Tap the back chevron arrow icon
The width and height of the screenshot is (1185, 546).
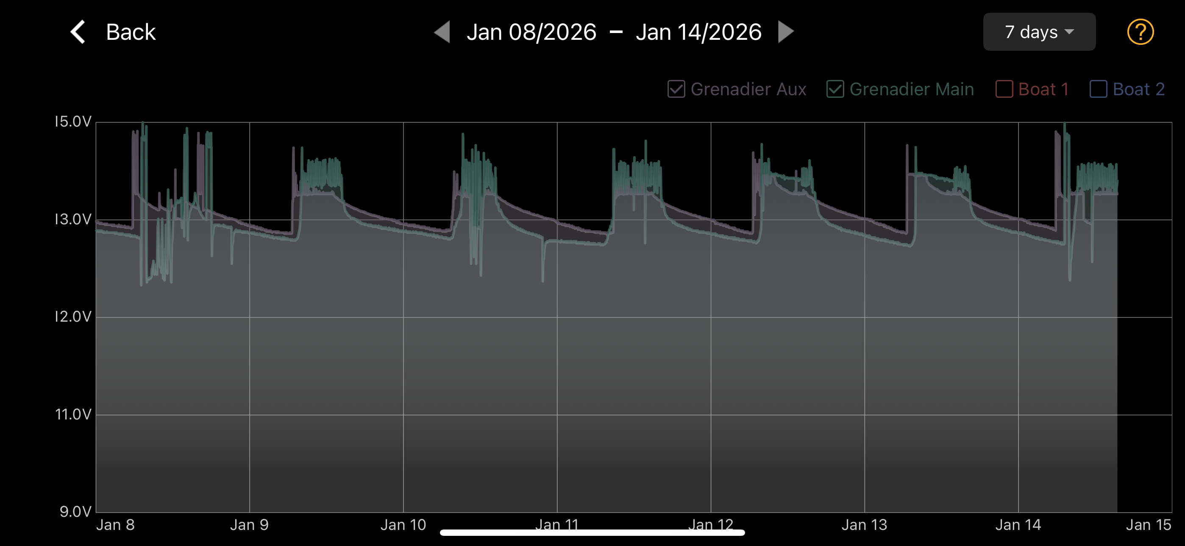pyautogui.click(x=78, y=32)
